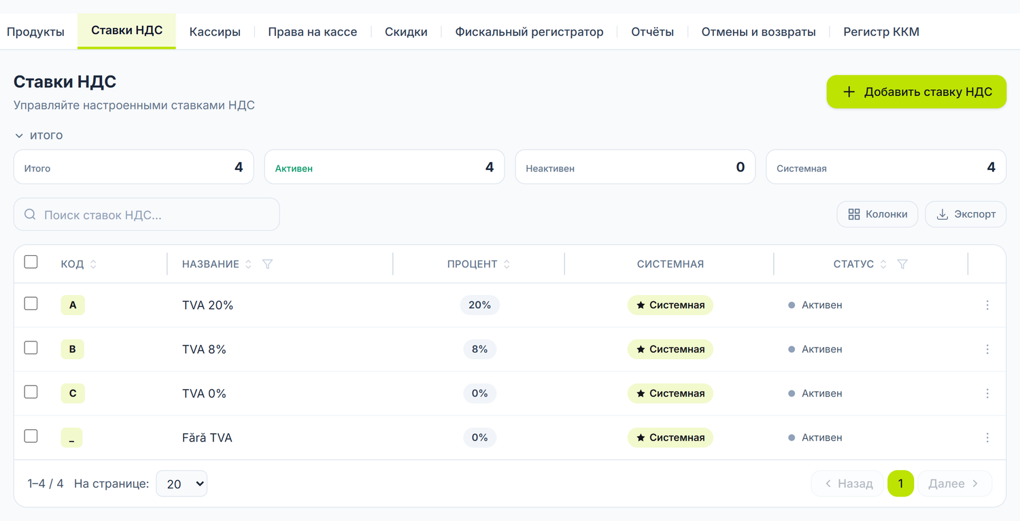
Task: Click the filter icon in Название column
Action: 267,264
